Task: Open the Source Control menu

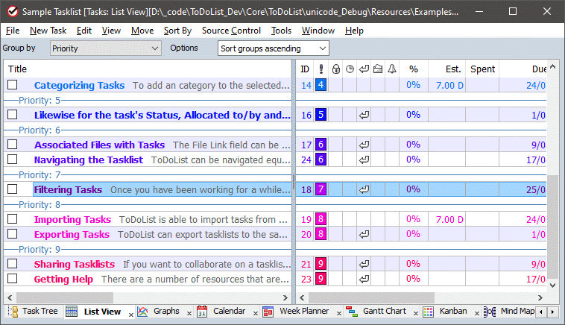Action: [x=231, y=31]
